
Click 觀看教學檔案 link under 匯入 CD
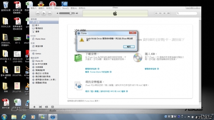coord(152,69)
